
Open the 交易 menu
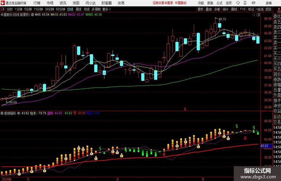pos(121,3)
